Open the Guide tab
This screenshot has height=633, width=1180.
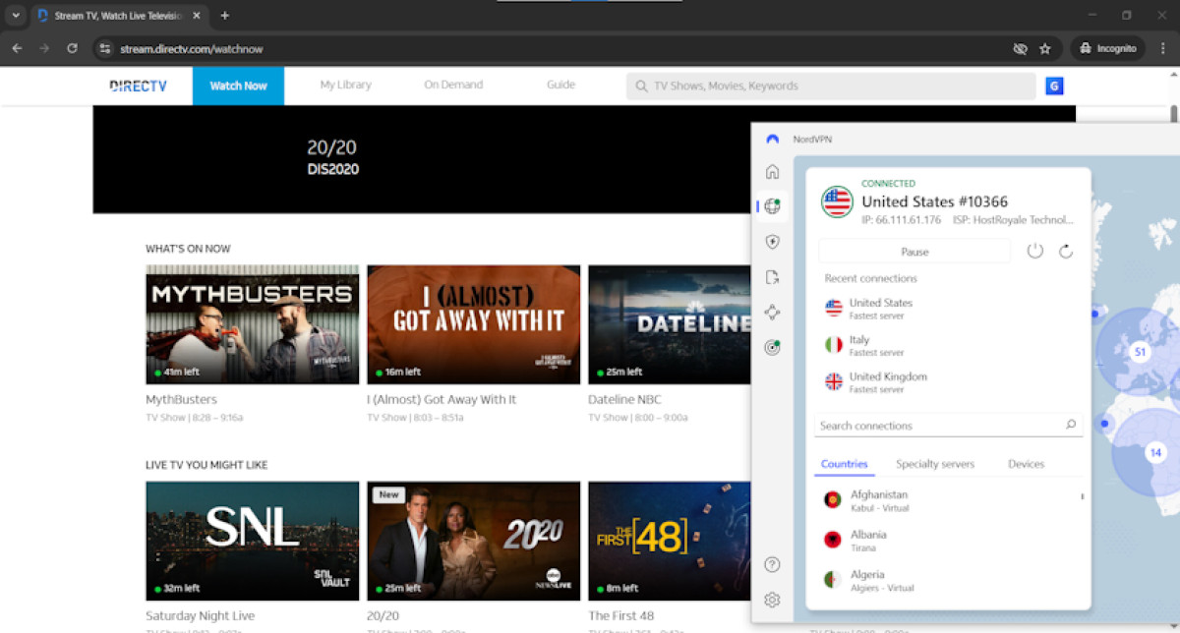click(x=560, y=85)
